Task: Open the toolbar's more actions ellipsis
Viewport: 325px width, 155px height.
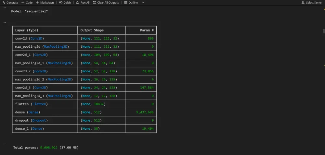Action: click(x=143, y=3)
